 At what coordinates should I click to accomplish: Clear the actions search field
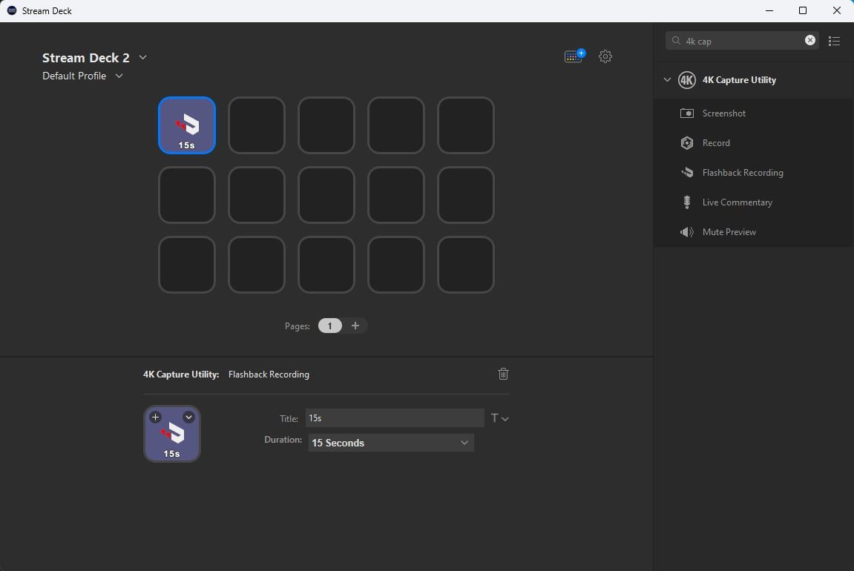coord(810,41)
